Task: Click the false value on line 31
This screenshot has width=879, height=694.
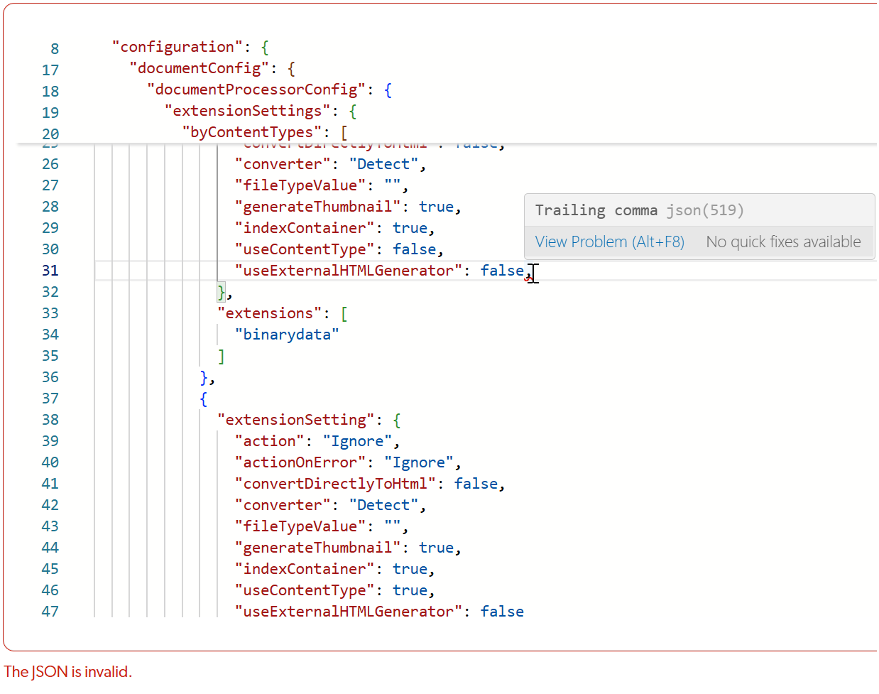Action: [502, 271]
